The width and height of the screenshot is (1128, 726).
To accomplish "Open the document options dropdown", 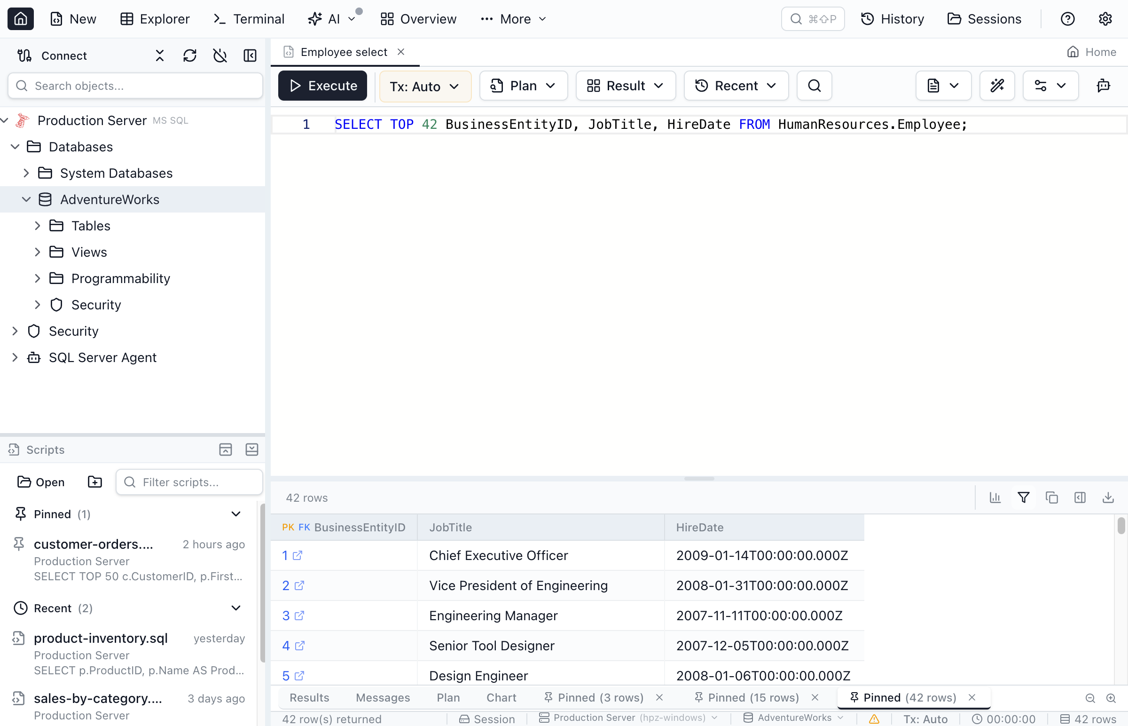I will [x=943, y=86].
